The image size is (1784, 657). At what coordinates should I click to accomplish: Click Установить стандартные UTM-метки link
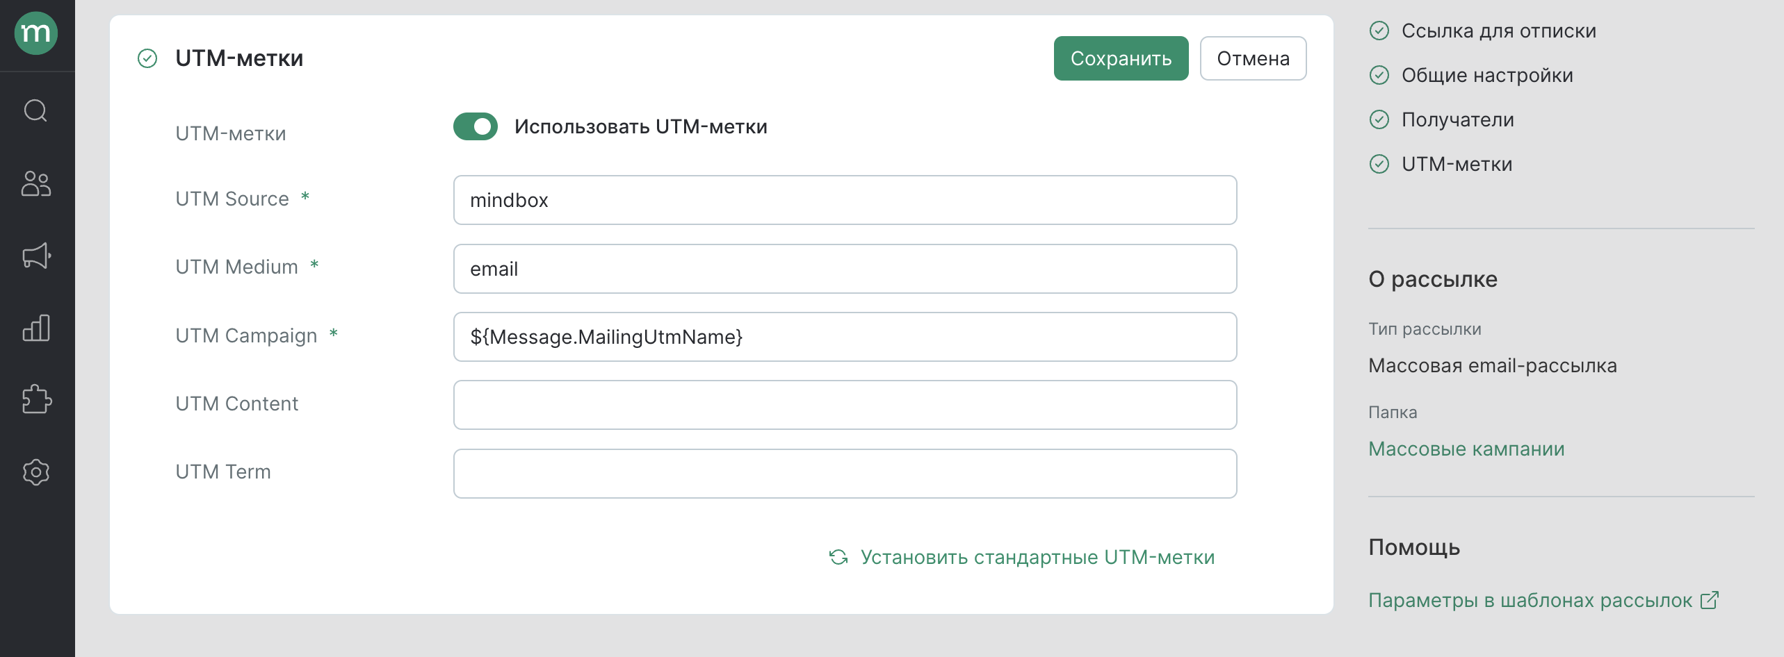[1037, 557]
